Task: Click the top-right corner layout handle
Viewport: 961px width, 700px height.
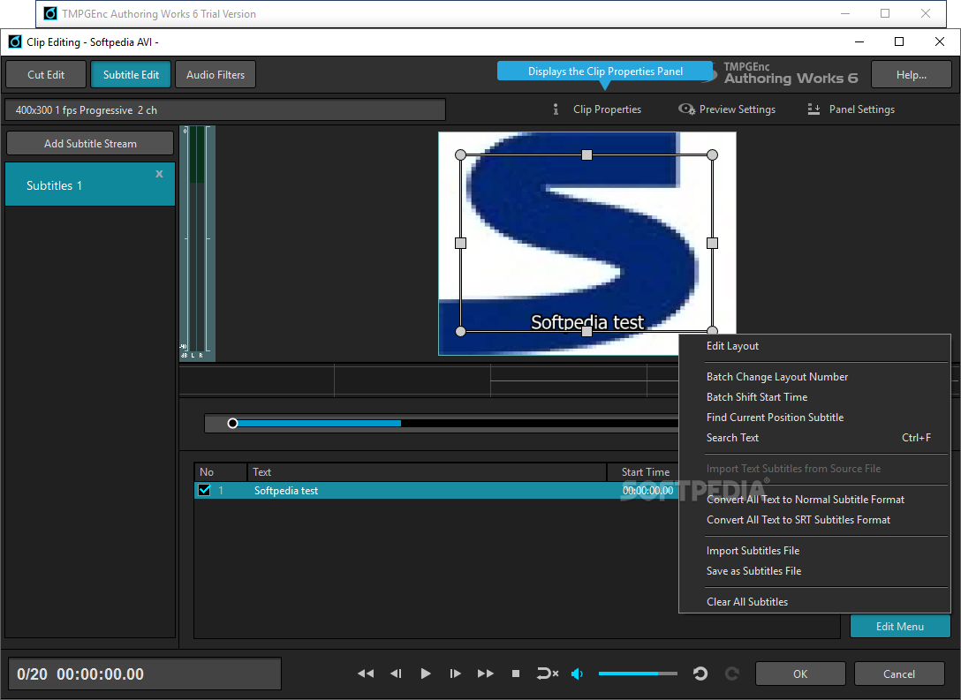Action: click(712, 155)
